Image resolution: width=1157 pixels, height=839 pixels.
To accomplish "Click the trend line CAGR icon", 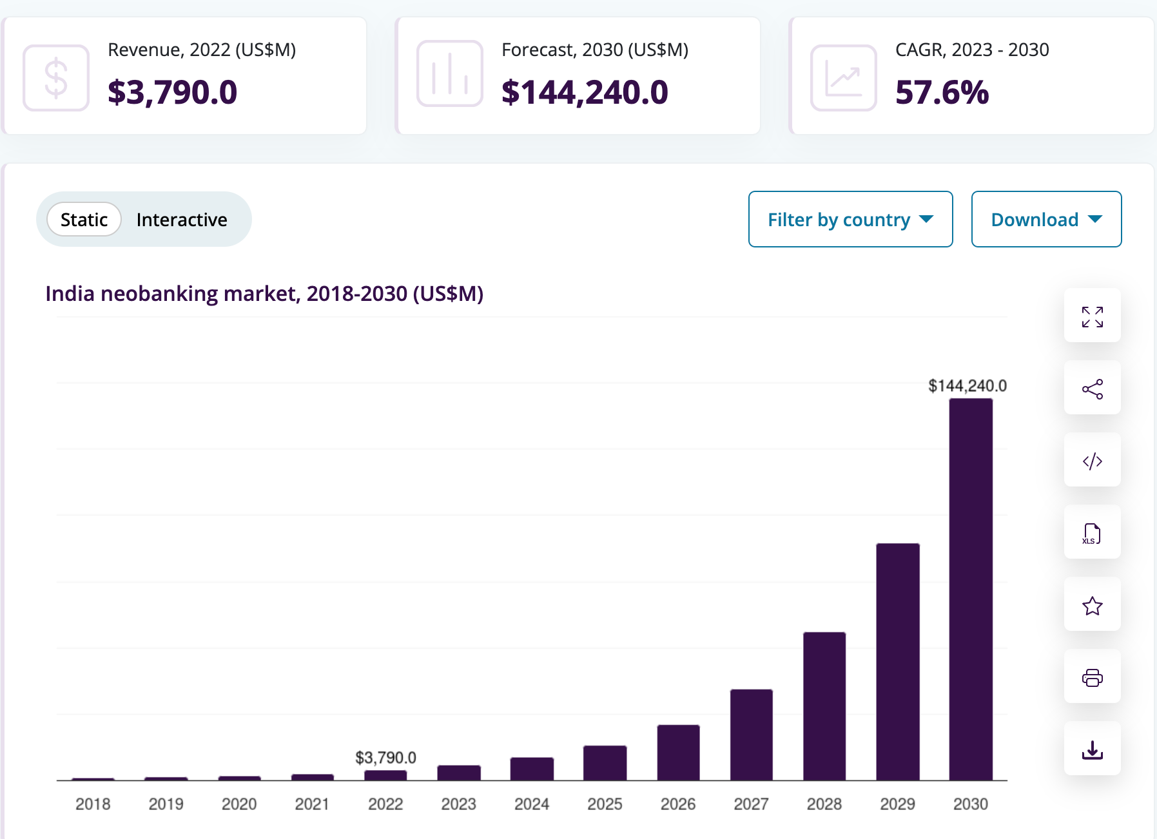I will pyautogui.click(x=843, y=77).
